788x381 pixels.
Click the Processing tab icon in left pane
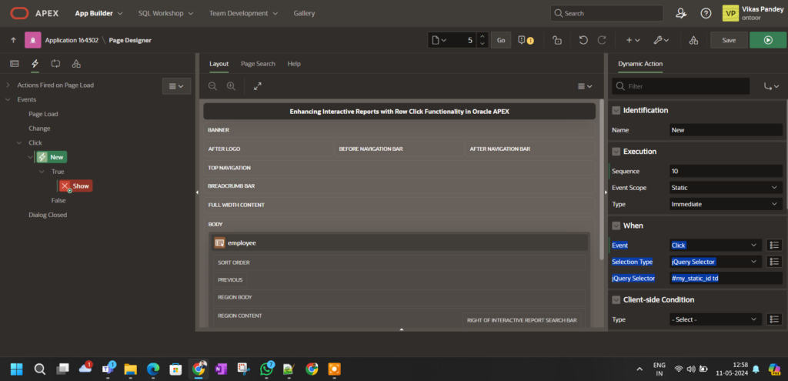[x=55, y=64]
